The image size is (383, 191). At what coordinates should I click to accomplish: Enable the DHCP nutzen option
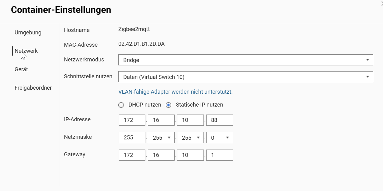click(x=121, y=105)
